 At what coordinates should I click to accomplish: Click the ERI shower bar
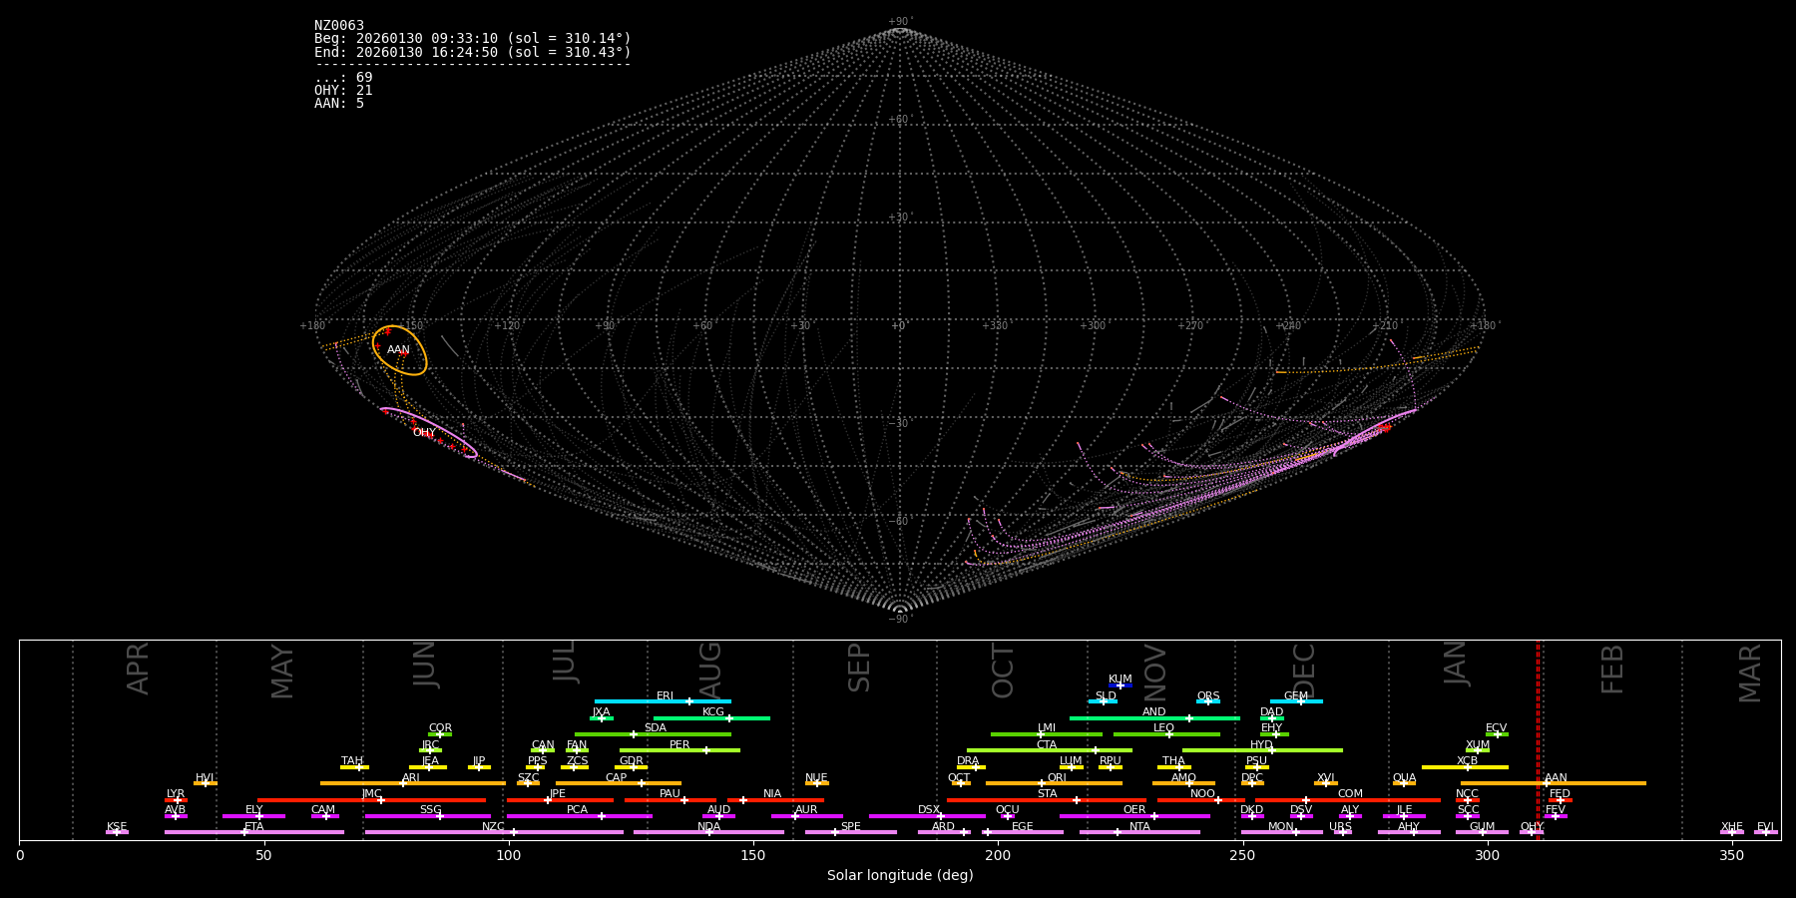(663, 701)
